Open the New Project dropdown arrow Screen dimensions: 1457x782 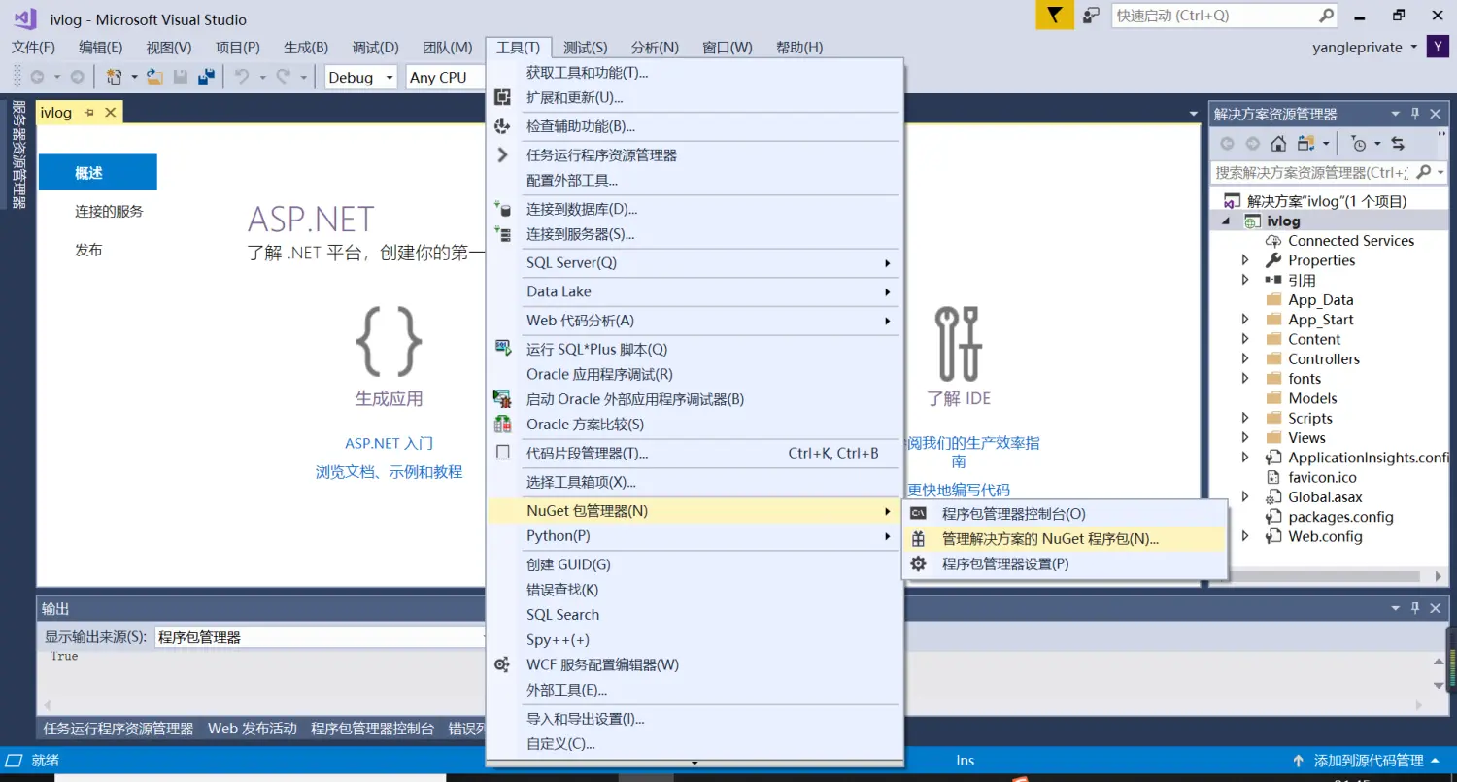click(132, 77)
